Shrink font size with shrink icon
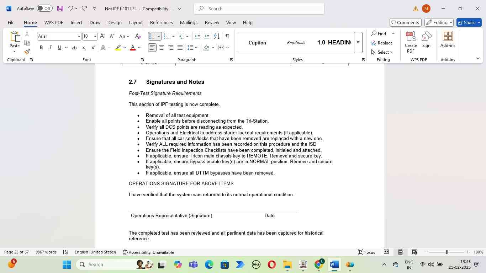486x273 pixels. (x=112, y=36)
